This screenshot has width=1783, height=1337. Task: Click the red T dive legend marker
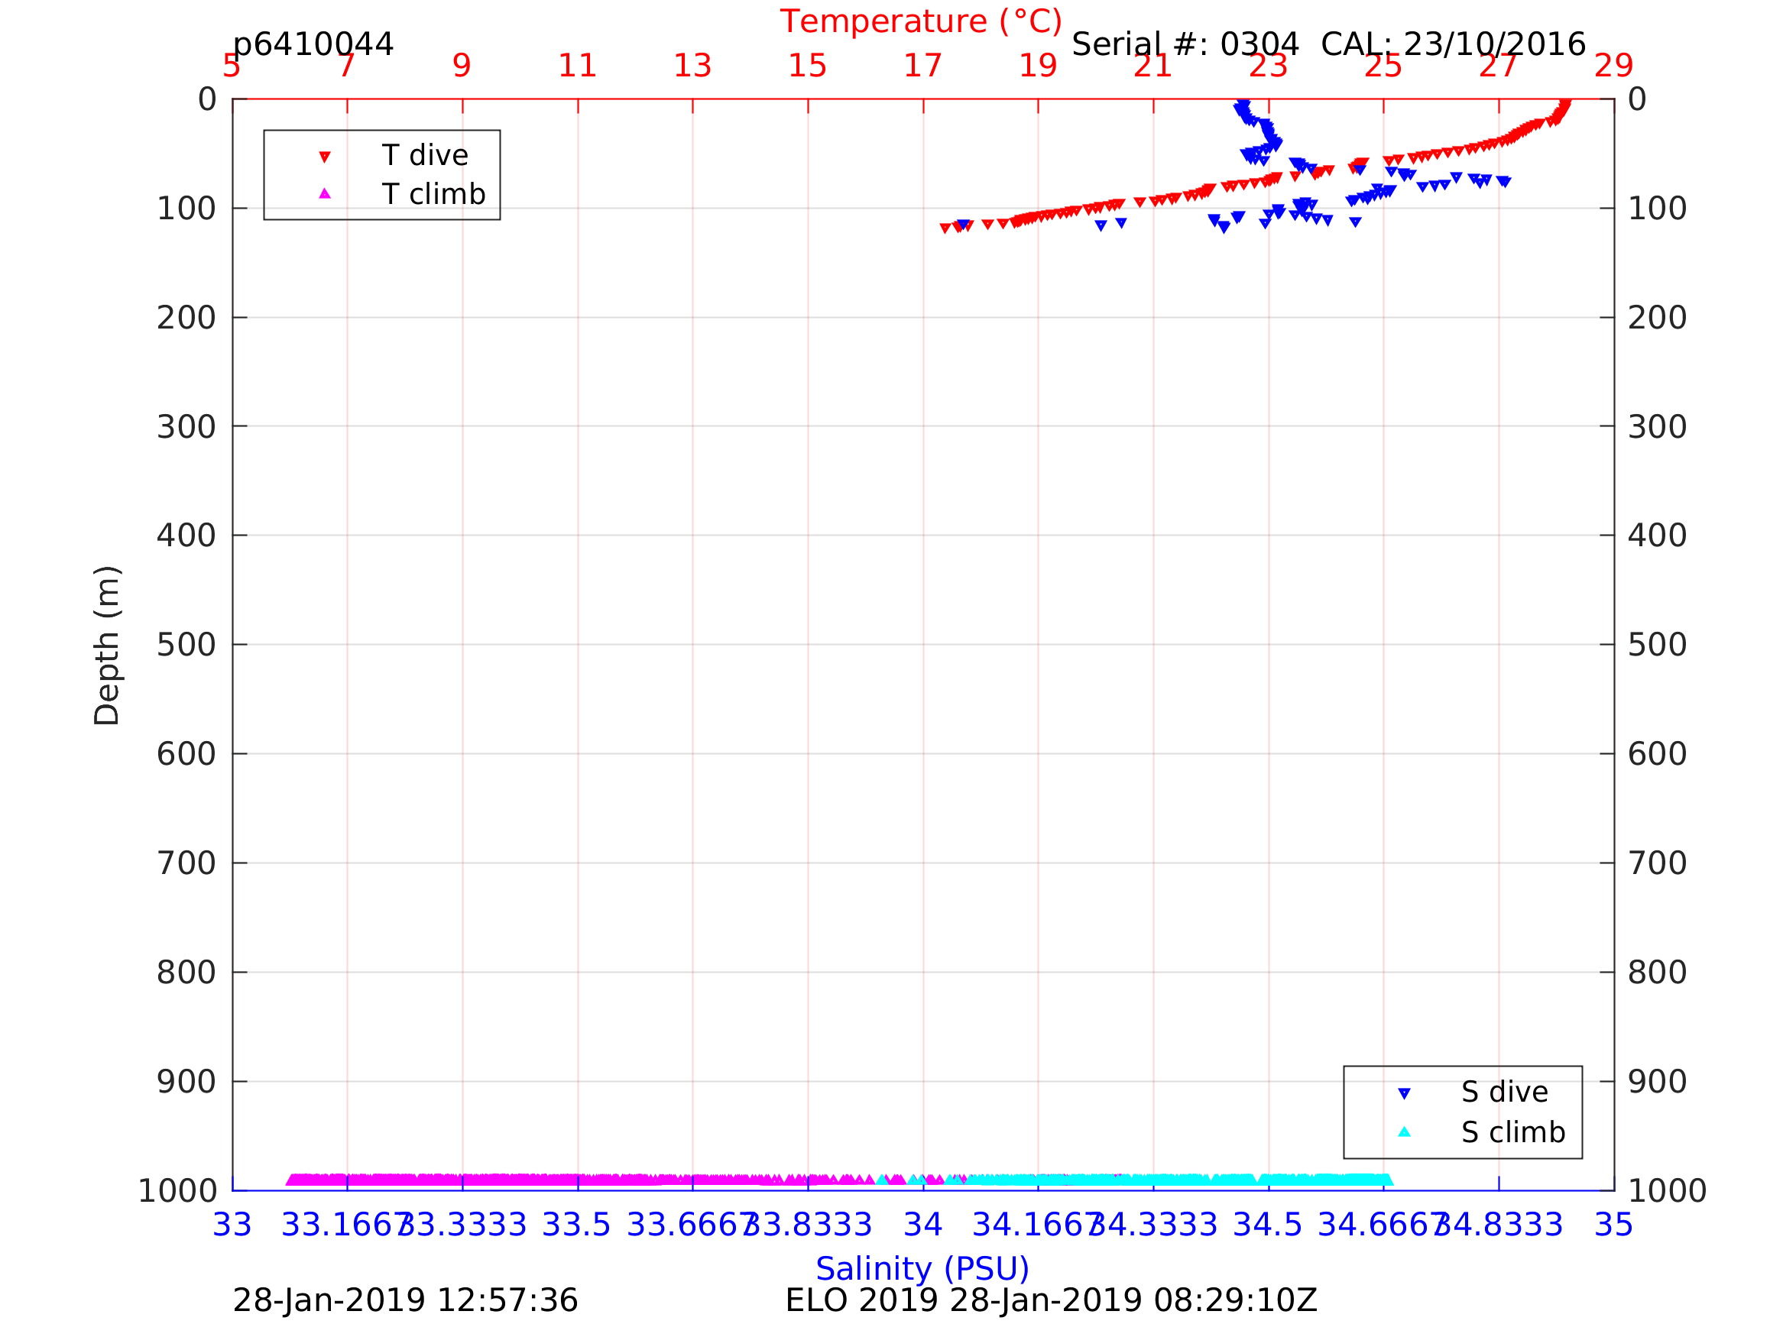pyautogui.click(x=325, y=157)
